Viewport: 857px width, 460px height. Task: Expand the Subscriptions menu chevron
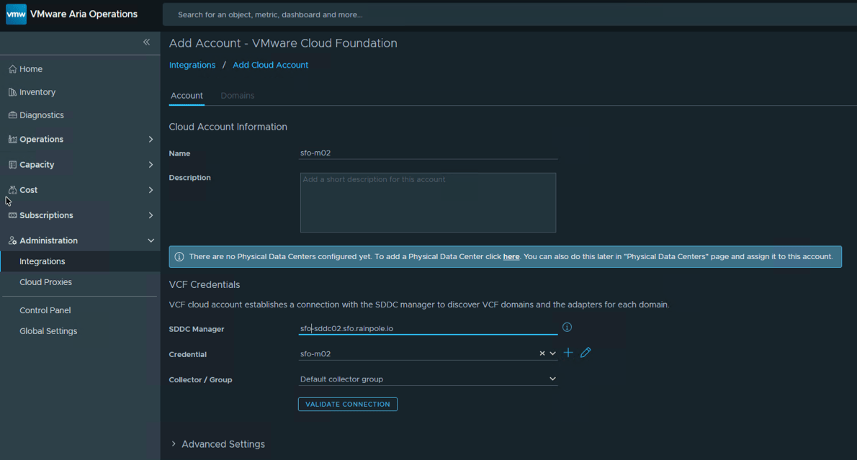click(x=151, y=215)
